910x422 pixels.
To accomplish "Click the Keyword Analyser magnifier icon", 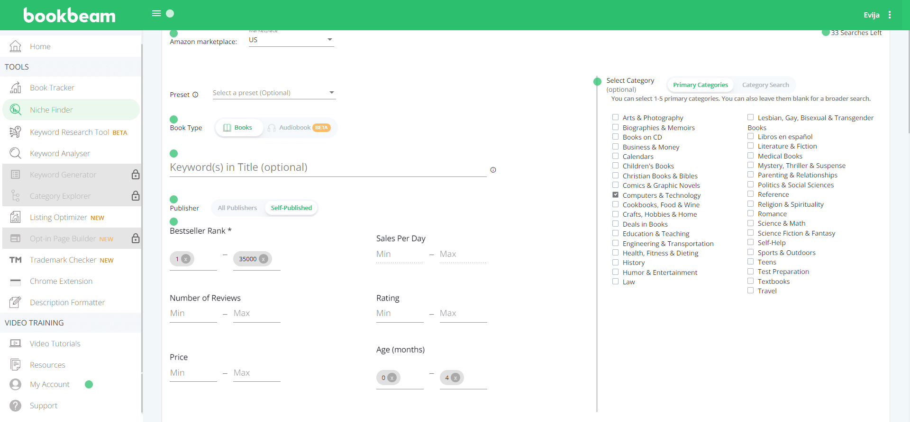I will [x=16, y=153].
